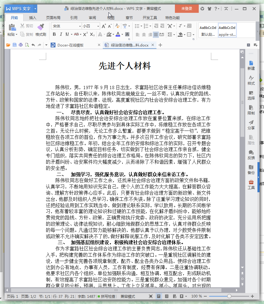Toggle Italic formatting
Viewport: 264px width, 304px height.
tap(61, 34)
